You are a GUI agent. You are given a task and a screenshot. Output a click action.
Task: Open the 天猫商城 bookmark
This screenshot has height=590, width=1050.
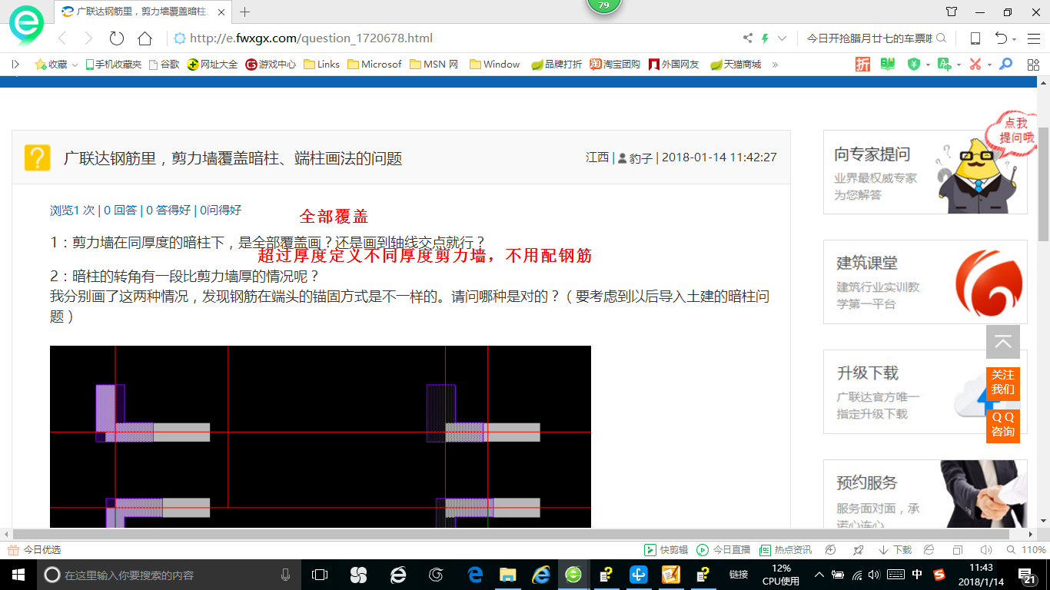coord(736,65)
